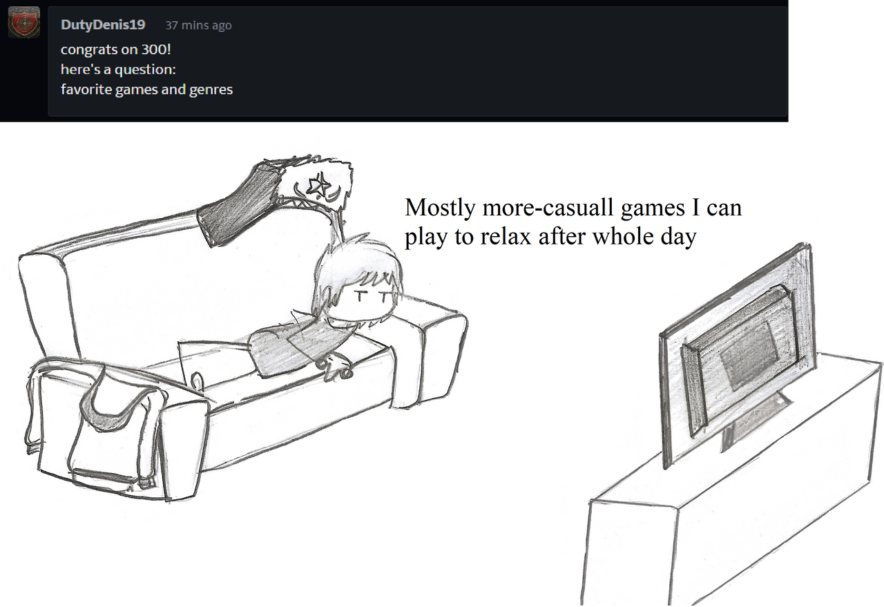Open the DutyDenis19 username profile link
The width and height of the screenshot is (884, 607).
tap(103, 25)
